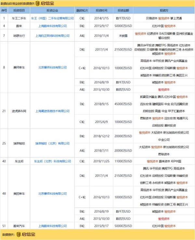195x240 pixels.
Task: Select the 美团单车 project cell
Action: [19, 194]
